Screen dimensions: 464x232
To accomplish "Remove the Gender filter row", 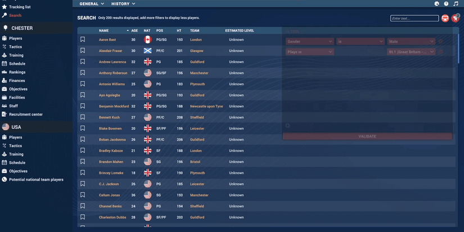I will pyautogui.click(x=440, y=42).
